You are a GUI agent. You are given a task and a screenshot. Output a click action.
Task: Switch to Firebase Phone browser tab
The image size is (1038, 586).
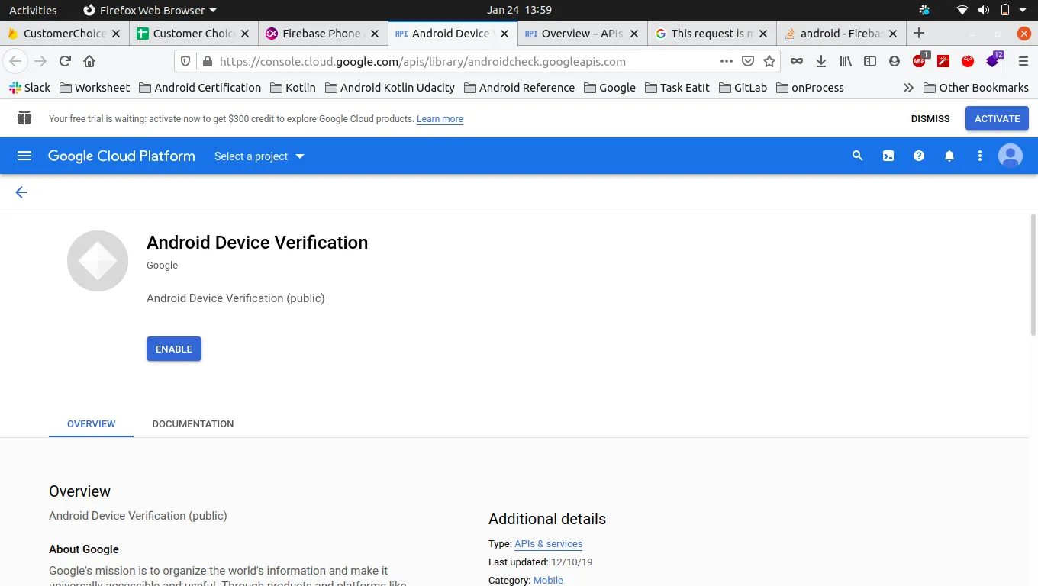[x=323, y=33]
